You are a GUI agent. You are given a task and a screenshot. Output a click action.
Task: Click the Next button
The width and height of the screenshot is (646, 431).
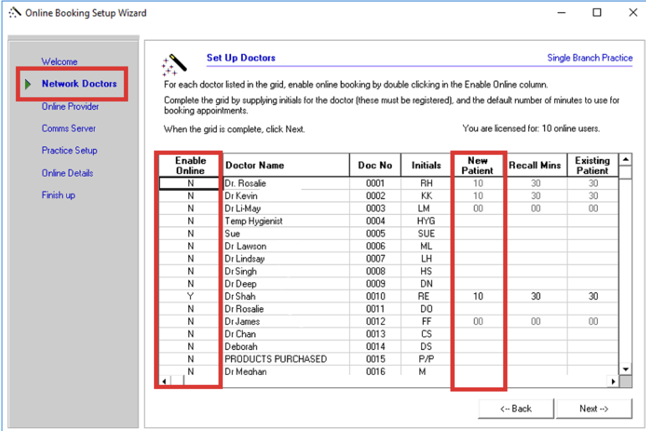tap(594, 409)
